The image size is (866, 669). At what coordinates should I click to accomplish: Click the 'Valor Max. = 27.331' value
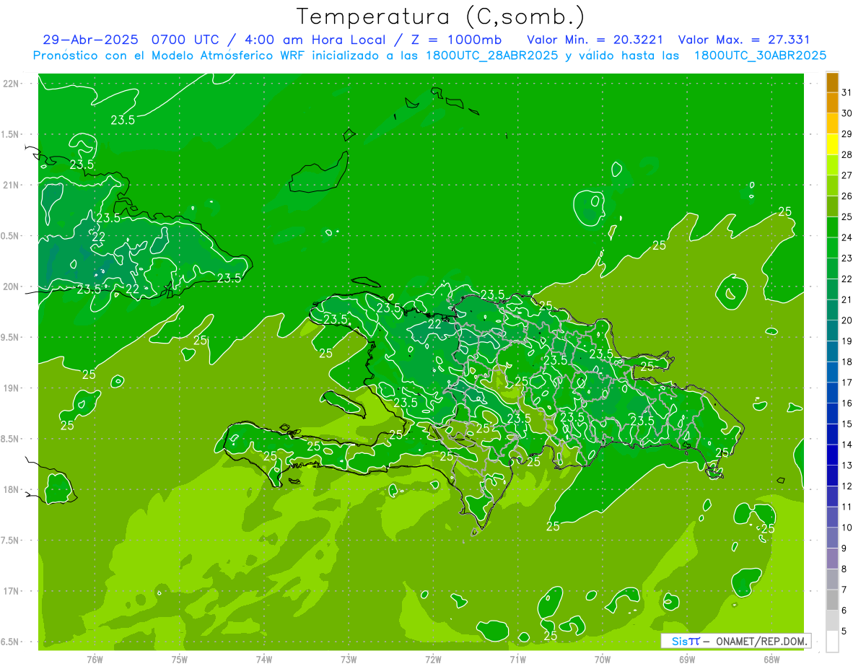745,40
